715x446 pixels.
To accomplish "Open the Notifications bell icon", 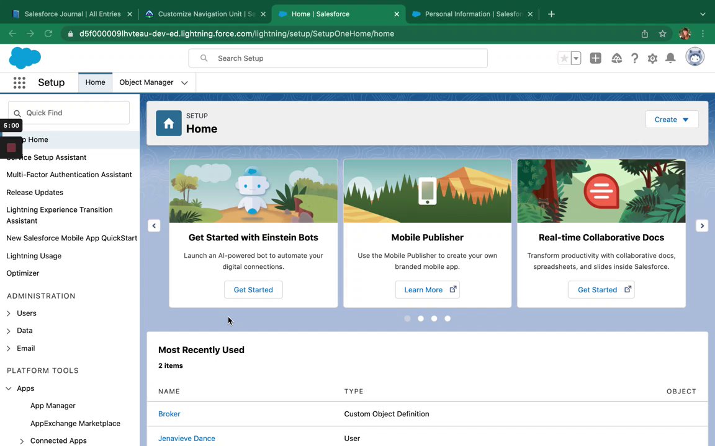I will click(x=670, y=58).
